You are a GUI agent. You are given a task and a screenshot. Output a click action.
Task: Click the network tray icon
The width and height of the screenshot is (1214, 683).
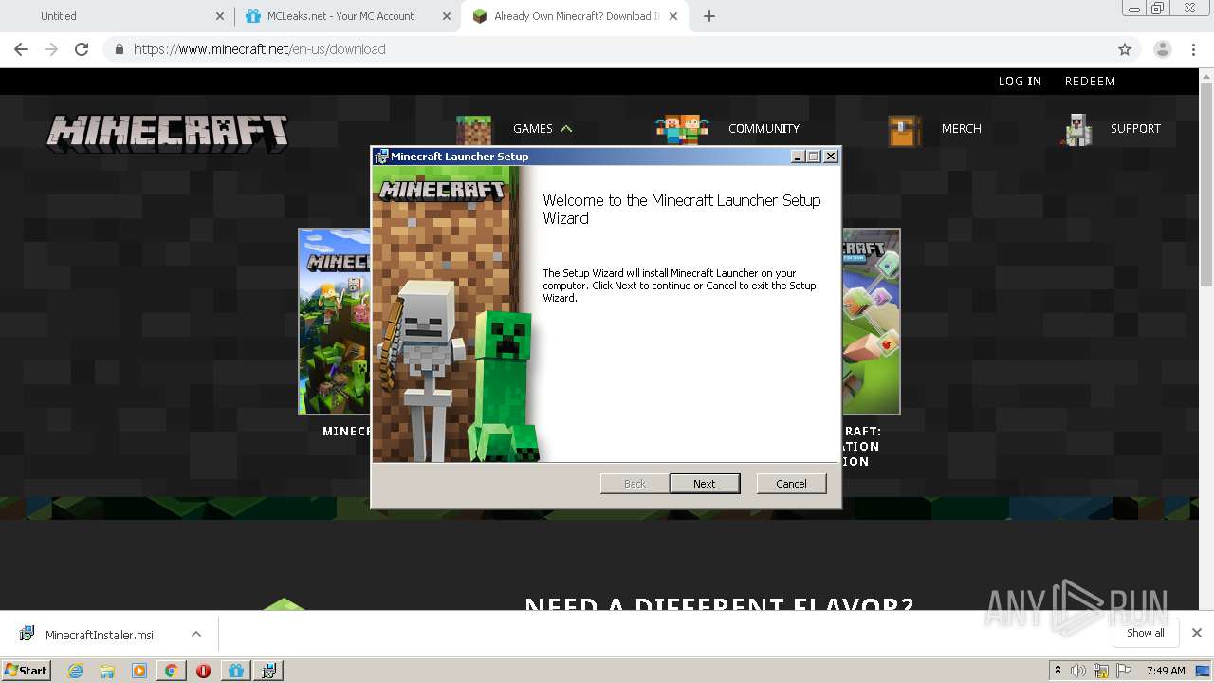[x=1101, y=671]
